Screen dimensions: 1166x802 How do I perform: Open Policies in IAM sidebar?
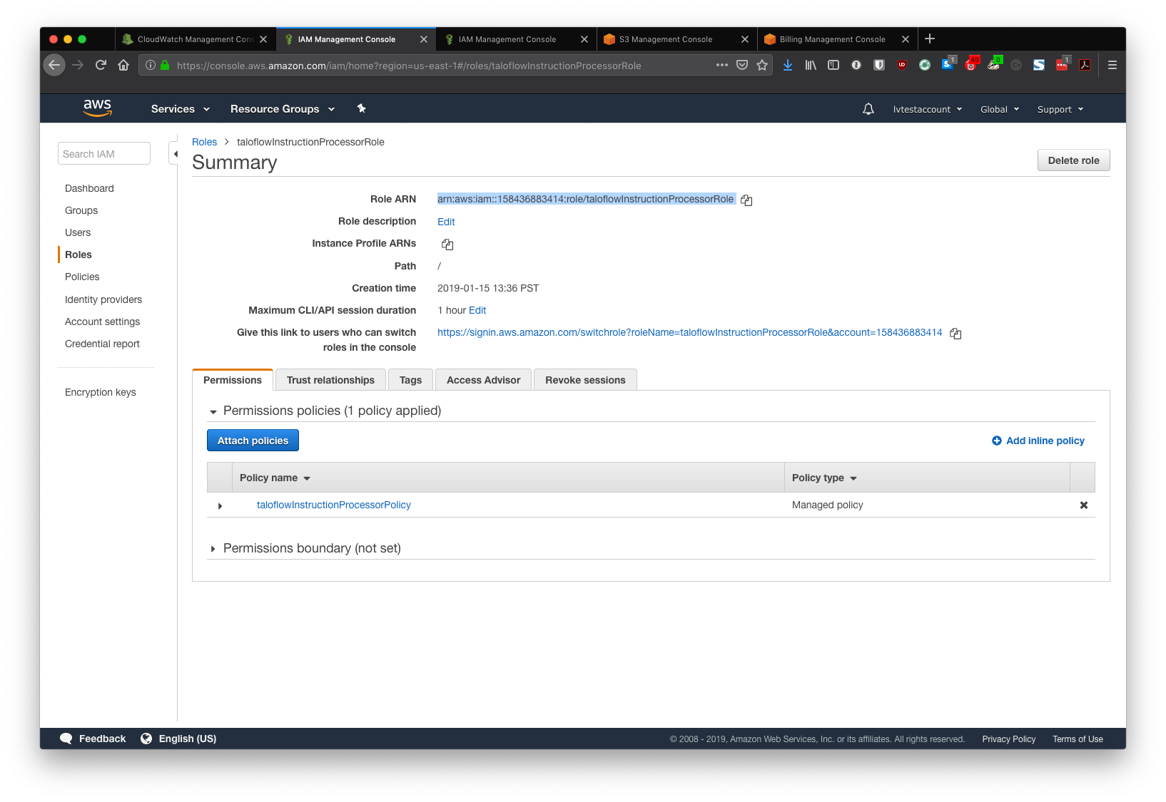point(82,277)
